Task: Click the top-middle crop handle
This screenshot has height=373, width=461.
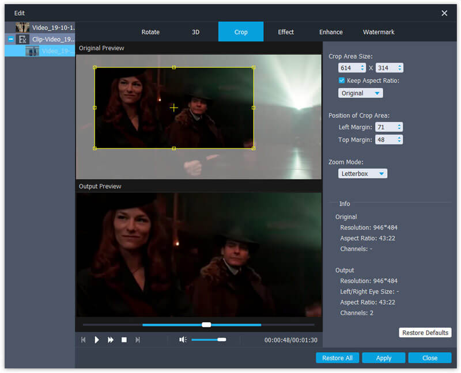Action: pyautogui.click(x=174, y=67)
